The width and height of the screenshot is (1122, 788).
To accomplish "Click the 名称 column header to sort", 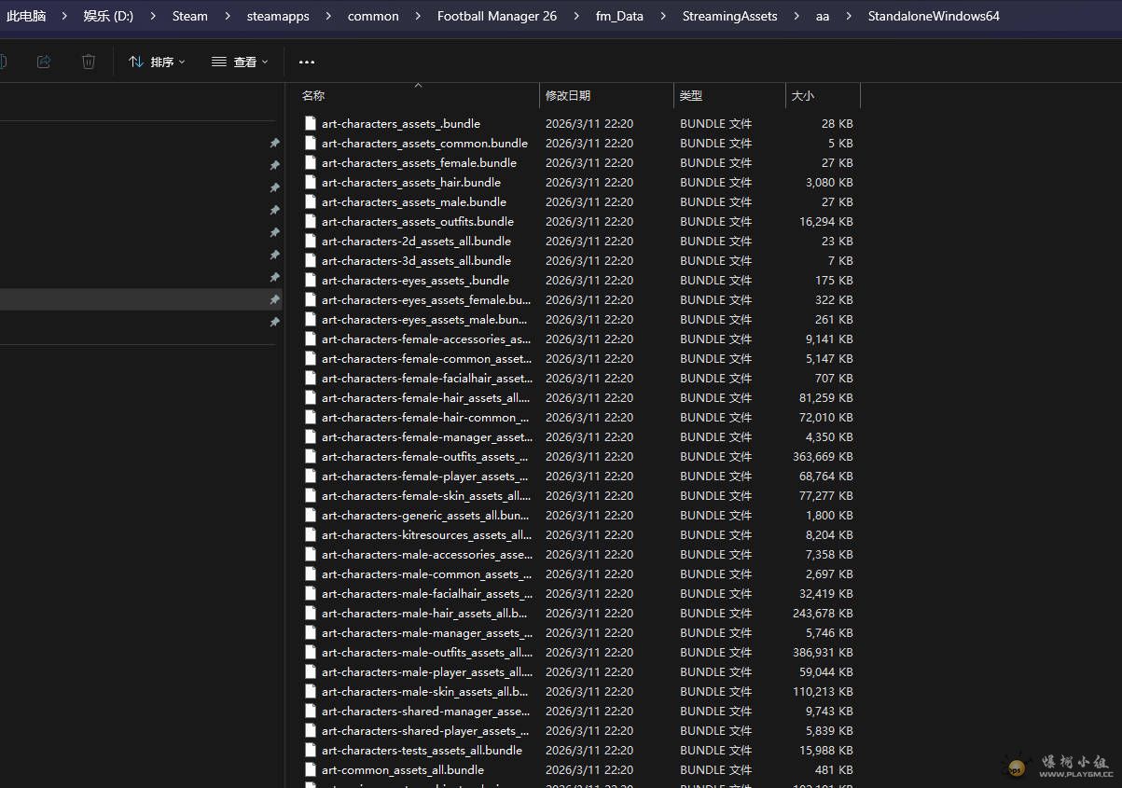I will 314,95.
